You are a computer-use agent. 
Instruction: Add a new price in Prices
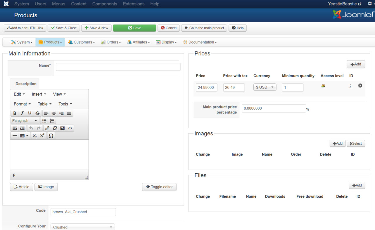[356, 64]
